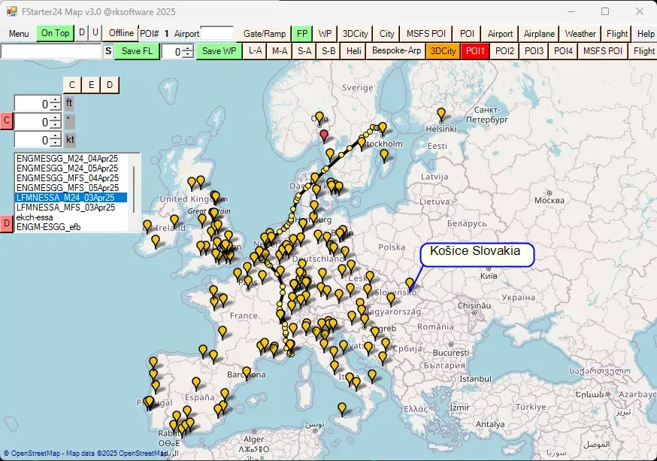Select ENGM-ESGG_efb in the flight list
The width and height of the screenshot is (657, 461).
pos(48,226)
